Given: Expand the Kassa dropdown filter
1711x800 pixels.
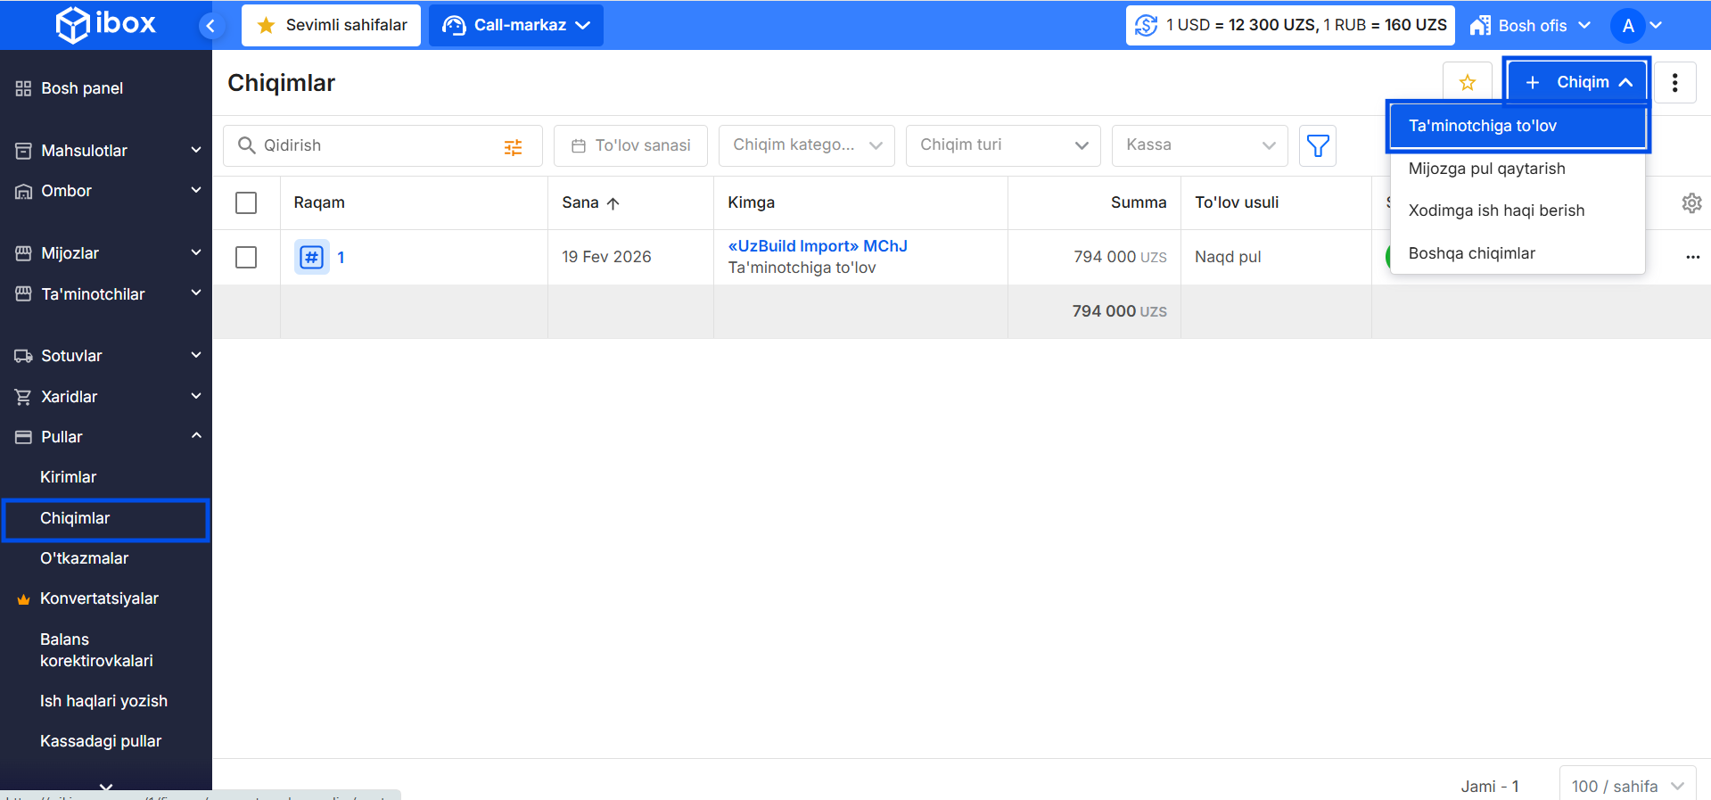Looking at the screenshot, I should (x=1199, y=145).
